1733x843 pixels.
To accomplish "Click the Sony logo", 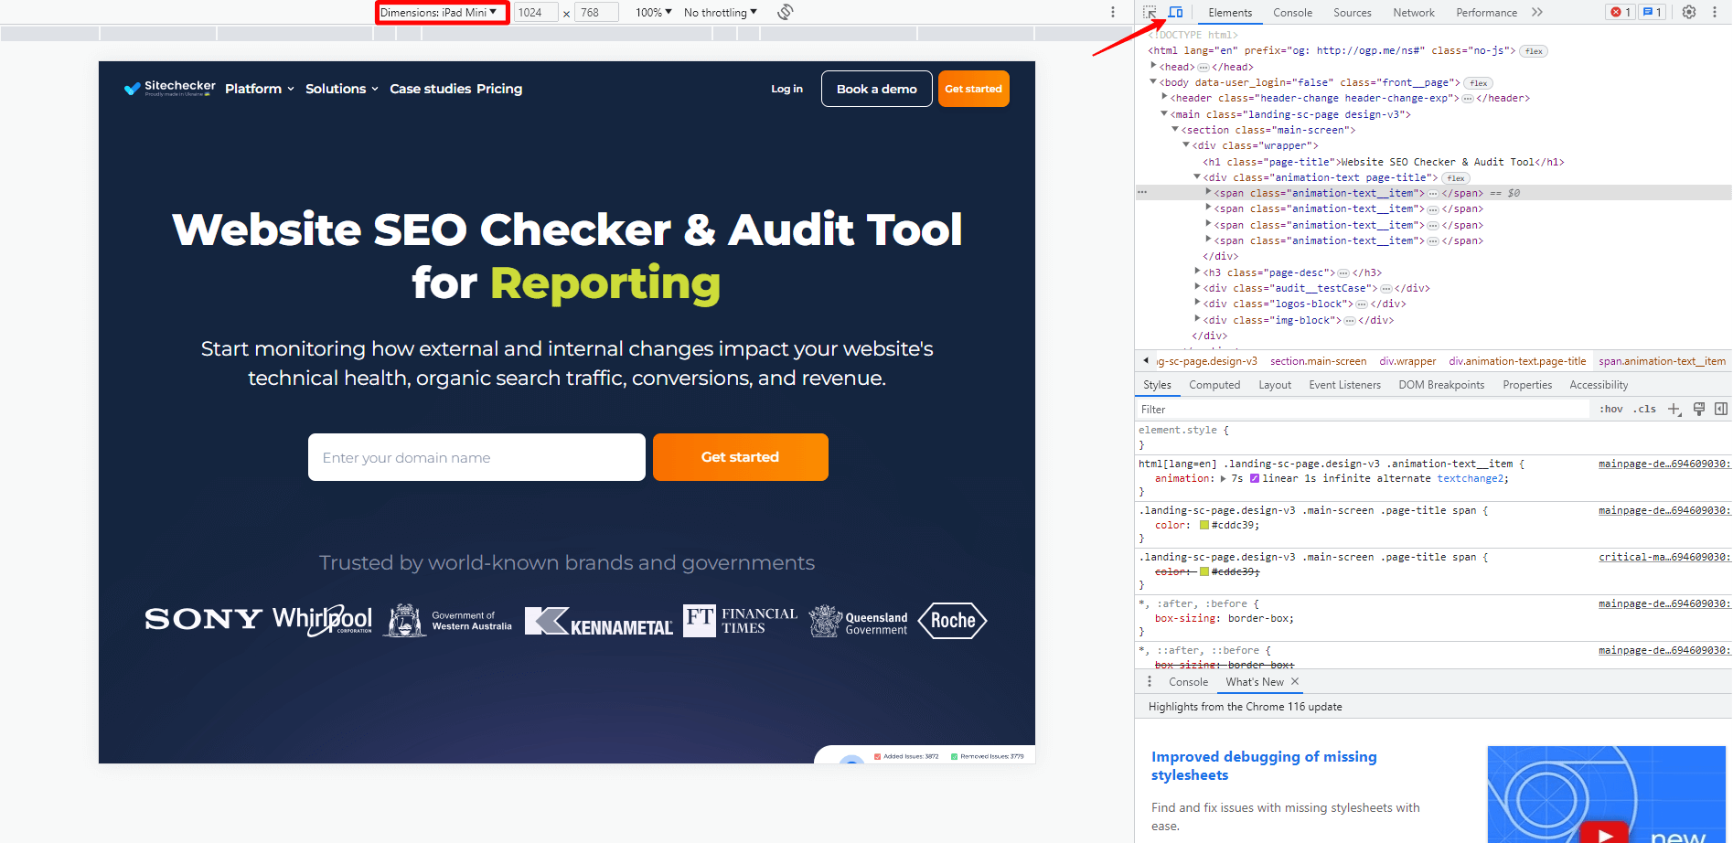I will tap(203, 619).
